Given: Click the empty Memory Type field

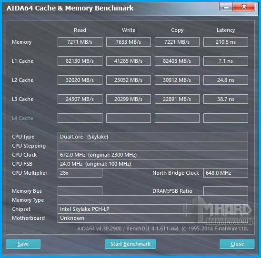Looking at the screenshot, I should point(153,200).
